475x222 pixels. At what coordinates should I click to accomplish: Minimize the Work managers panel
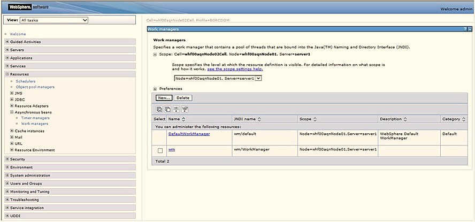(470, 29)
